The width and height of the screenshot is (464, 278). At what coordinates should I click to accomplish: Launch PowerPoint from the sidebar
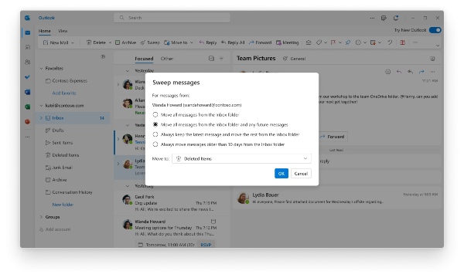[x=28, y=121]
